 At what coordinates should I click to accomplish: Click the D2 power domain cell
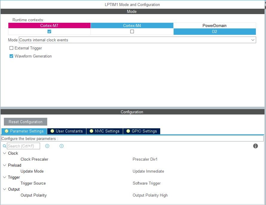tap(215, 32)
